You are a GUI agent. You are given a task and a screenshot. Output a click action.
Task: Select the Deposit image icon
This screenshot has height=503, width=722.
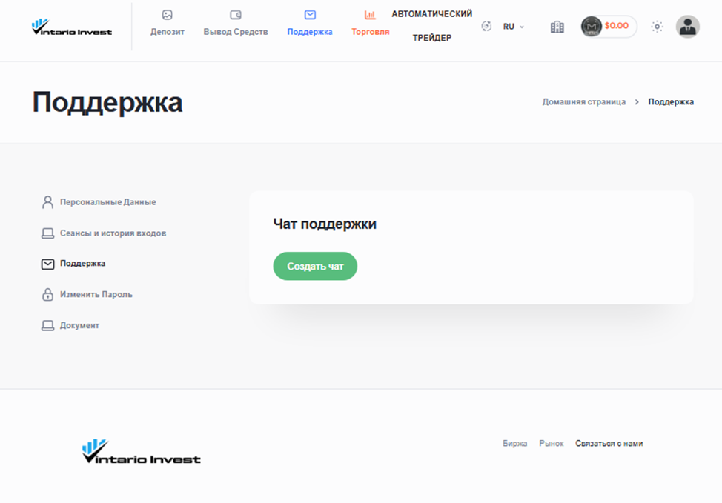click(167, 15)
